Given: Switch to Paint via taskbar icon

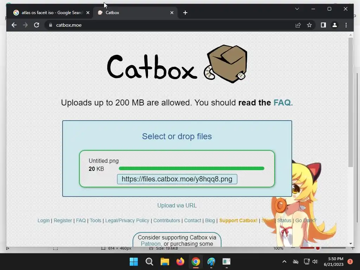Looking at the screenshot, I should point(211,262).
